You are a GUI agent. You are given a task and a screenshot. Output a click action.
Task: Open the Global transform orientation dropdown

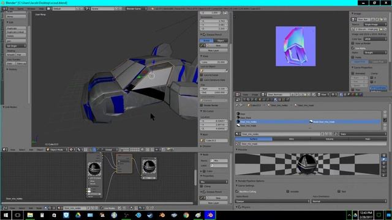click(x=110, y=150)
